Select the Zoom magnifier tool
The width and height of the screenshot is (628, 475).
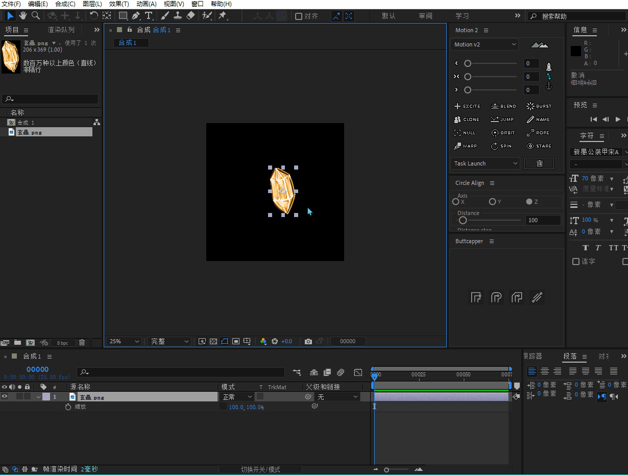(x=36, y=16)
